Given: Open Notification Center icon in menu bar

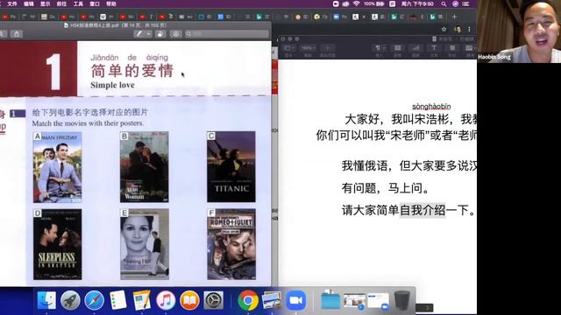Looking at the screenshot, I should 465,3.
